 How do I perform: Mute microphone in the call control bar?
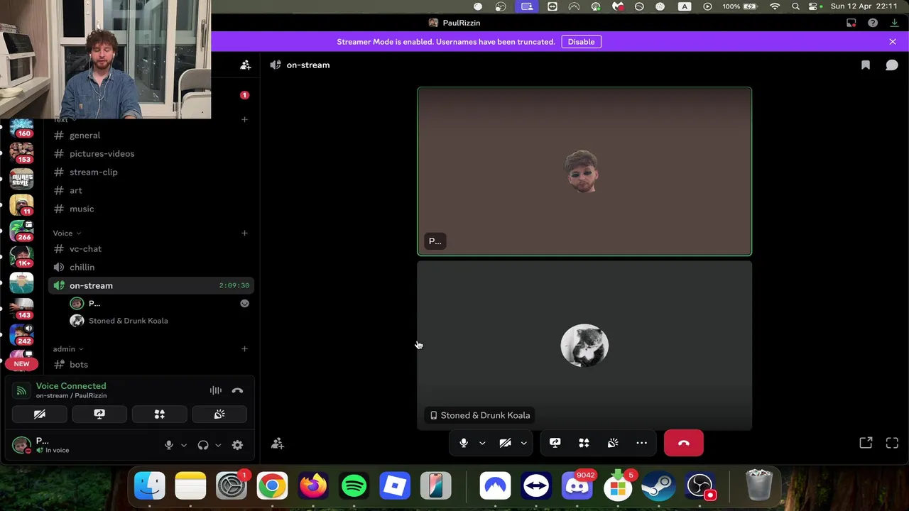464,443
